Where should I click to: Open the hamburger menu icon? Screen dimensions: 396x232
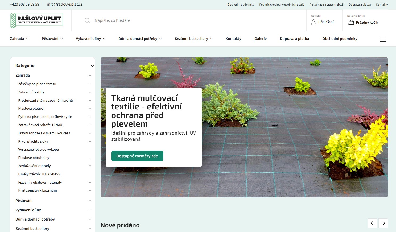point(383,39)
